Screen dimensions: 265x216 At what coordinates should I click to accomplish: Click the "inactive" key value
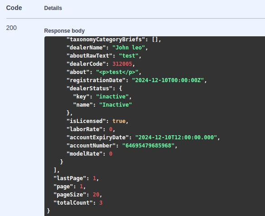click(112, 97)
